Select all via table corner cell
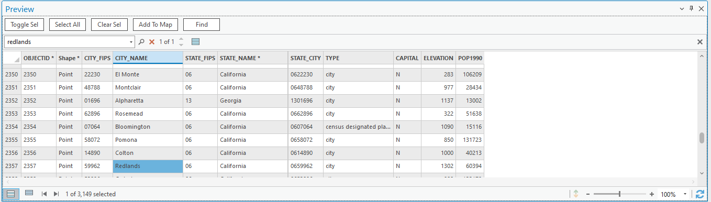The width and height of the screenshot is (711, 202). [x=12, y=58]
